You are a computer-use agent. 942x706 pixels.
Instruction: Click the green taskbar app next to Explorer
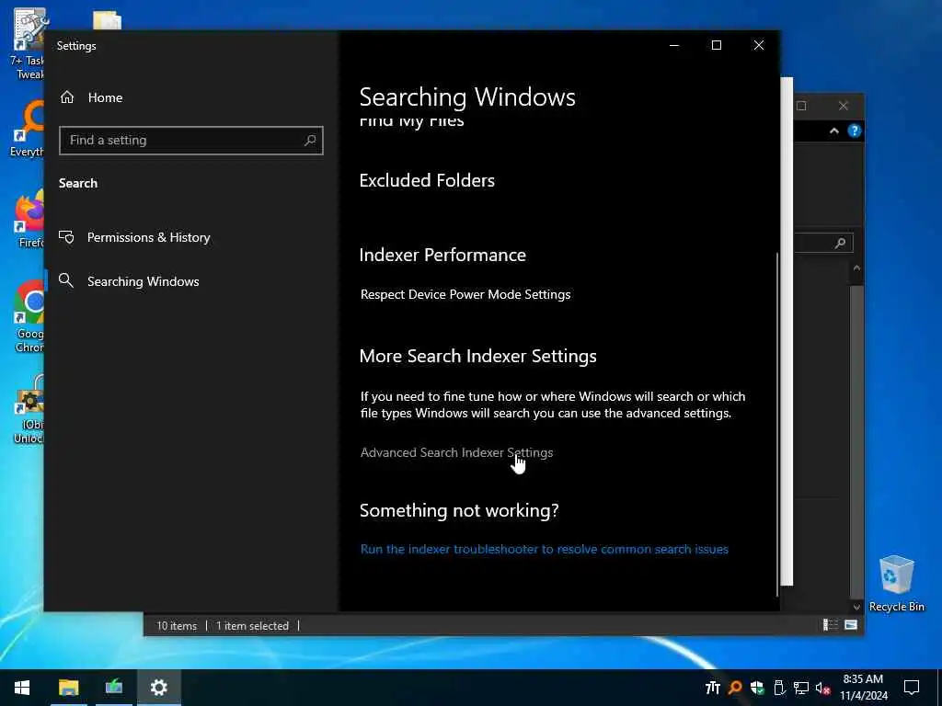[x=113, y=688]
